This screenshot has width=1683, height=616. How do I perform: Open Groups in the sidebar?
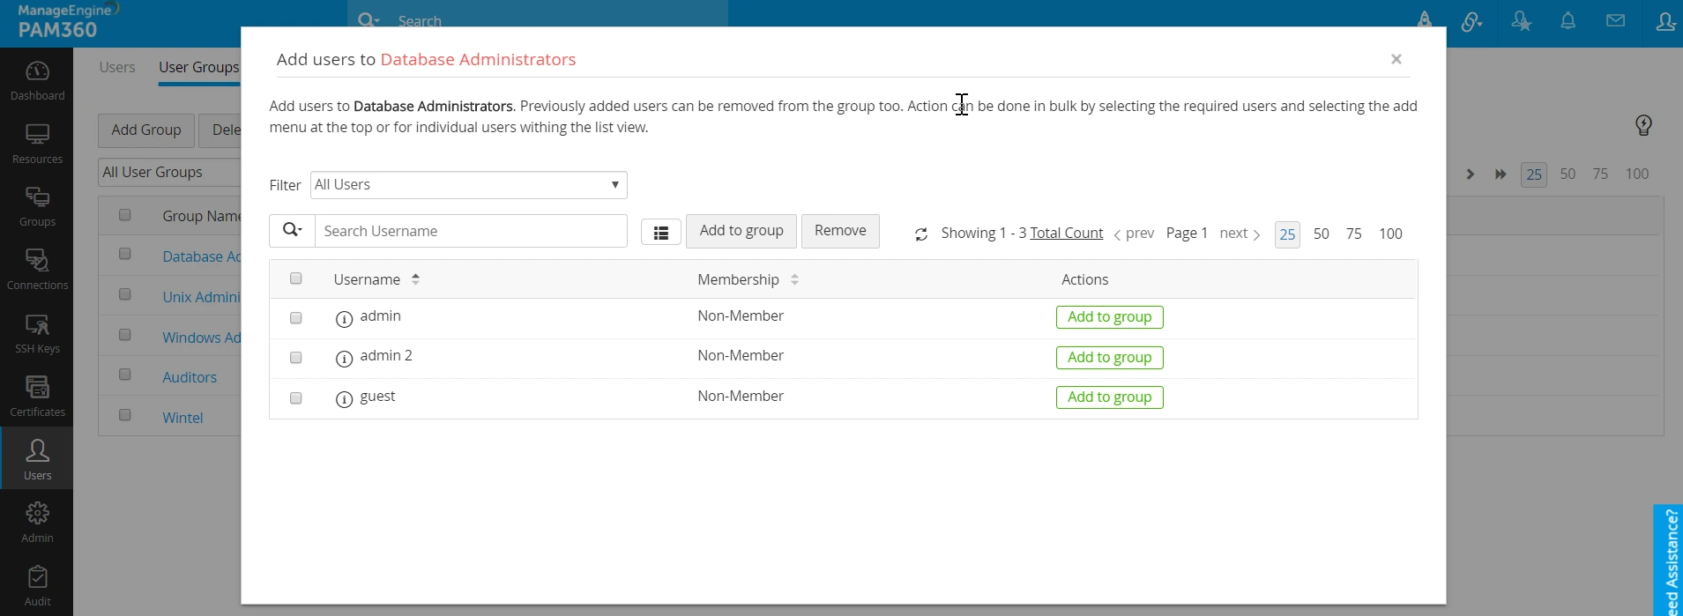tap(37, 206)
